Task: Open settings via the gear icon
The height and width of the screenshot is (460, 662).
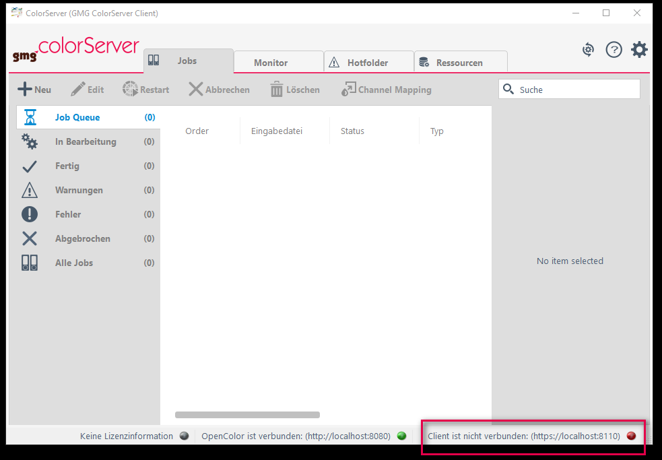Action: pos(639,50)
